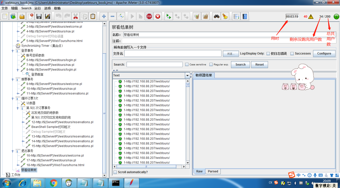Viewport: 340px width, 188px height.
Task: Click the Clear results broom icon
Action: (197, 17)
